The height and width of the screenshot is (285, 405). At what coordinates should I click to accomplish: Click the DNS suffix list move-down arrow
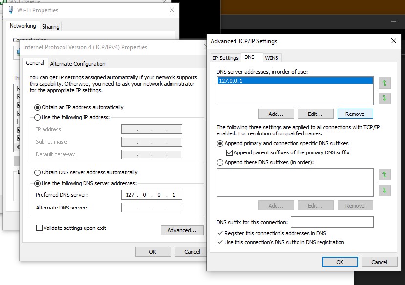point(384,190)
